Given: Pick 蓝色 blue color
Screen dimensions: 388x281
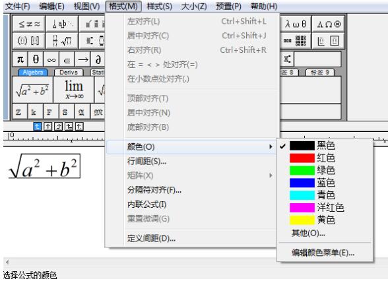Looking at the screenshot, I should tap(325, 183).
